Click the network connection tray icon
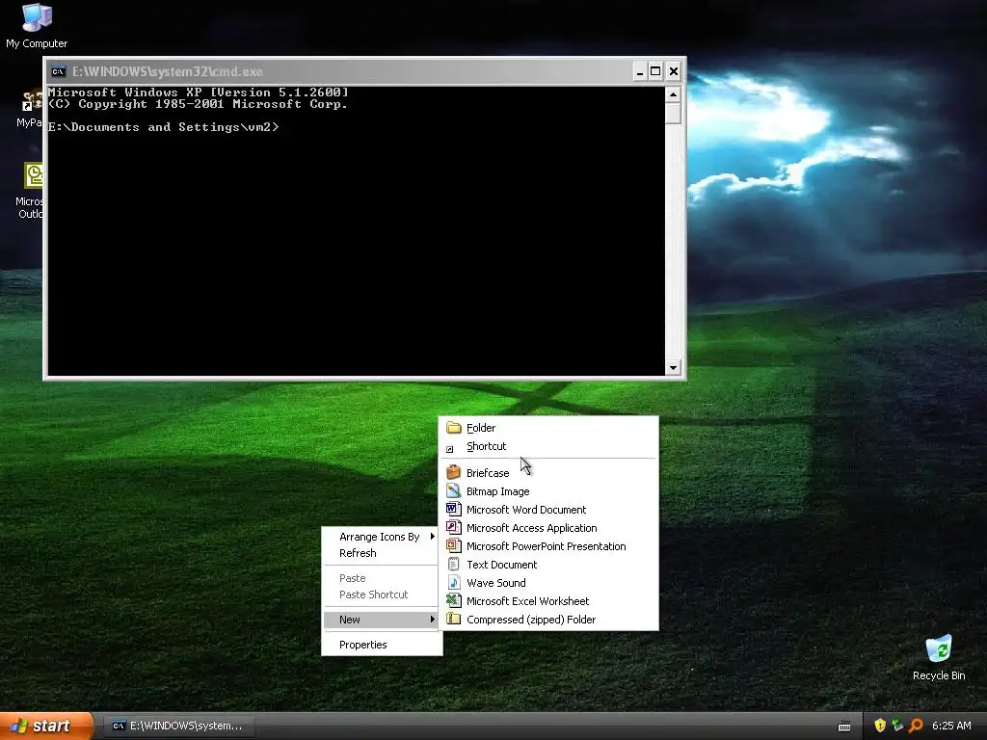 [x=897, y=726]
